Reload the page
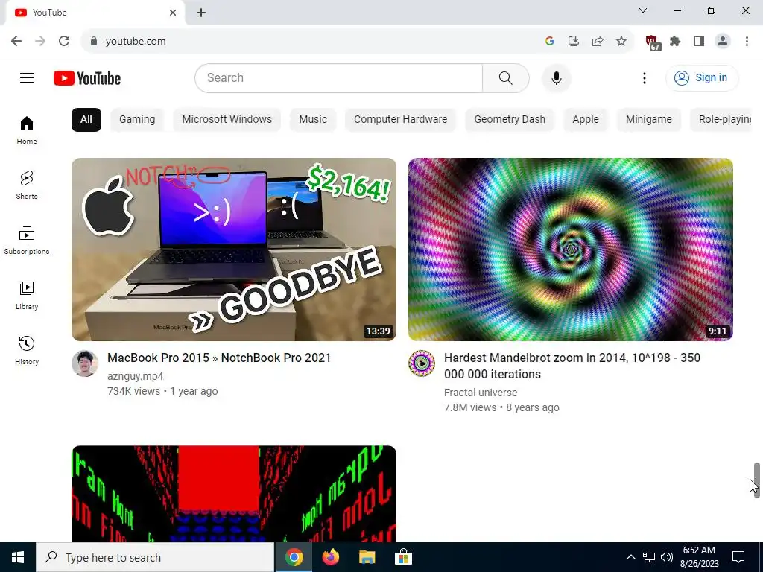Screen dimensions: 763x572 click(64, 41)
